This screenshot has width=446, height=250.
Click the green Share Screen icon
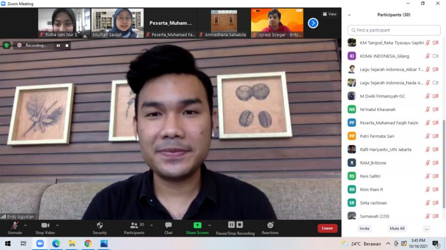coord(197,225)
